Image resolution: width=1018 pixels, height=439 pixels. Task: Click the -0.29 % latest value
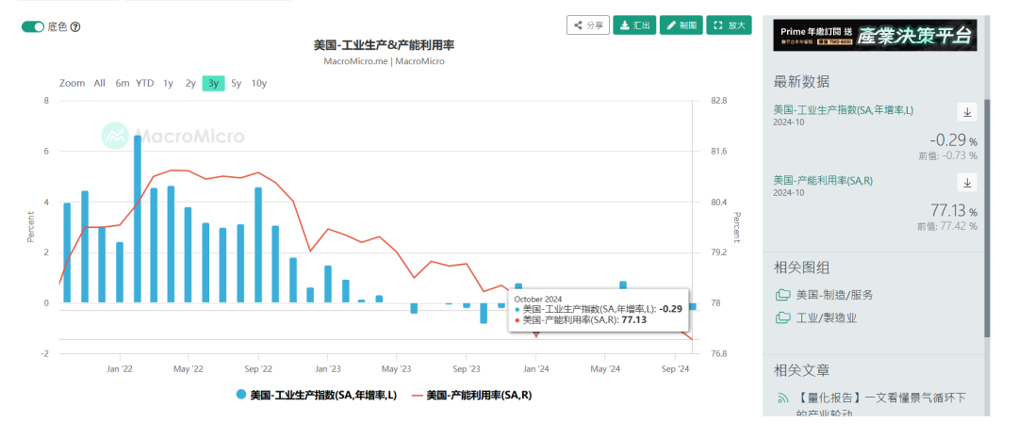pos(953,140)
